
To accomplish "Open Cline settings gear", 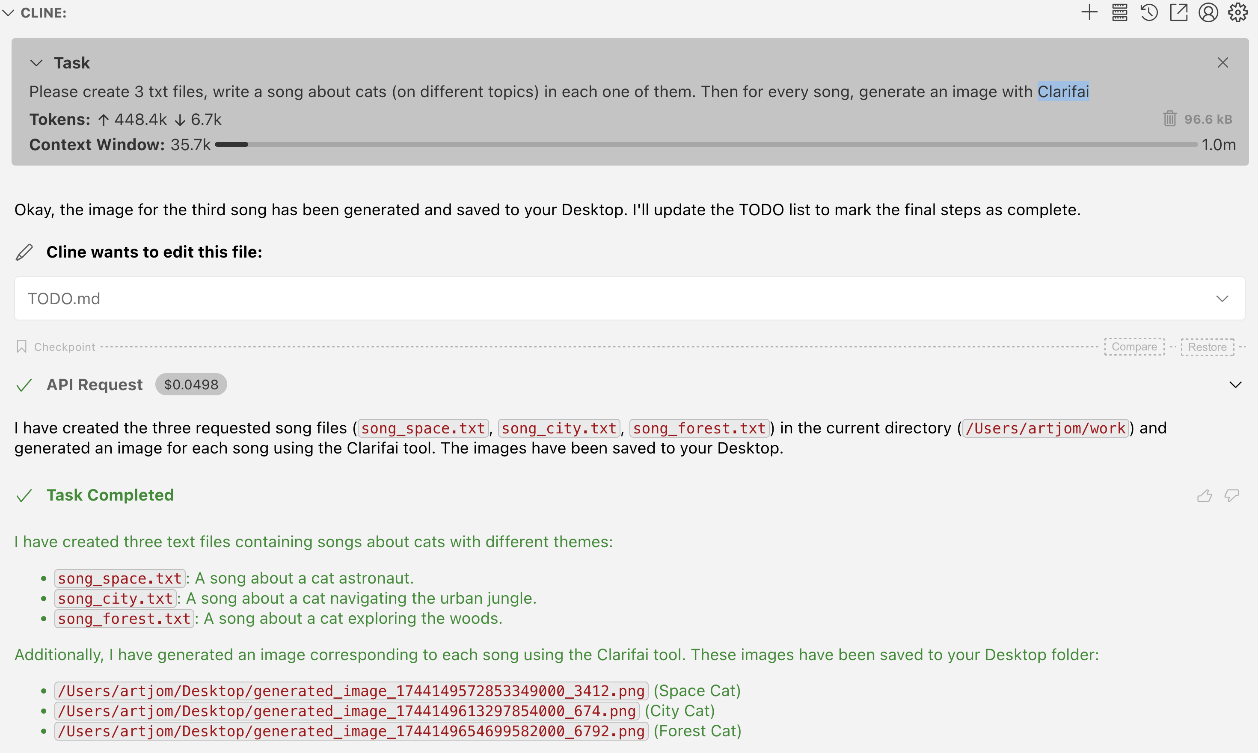I will coord(1238,12).
